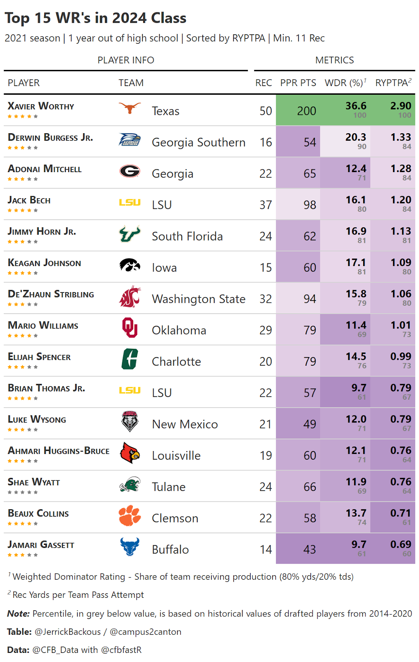Click Brian Thomas Jr.'s player name

[46, 388]
